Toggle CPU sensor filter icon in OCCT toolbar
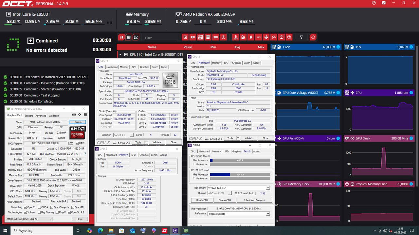 tap(185, 37)
